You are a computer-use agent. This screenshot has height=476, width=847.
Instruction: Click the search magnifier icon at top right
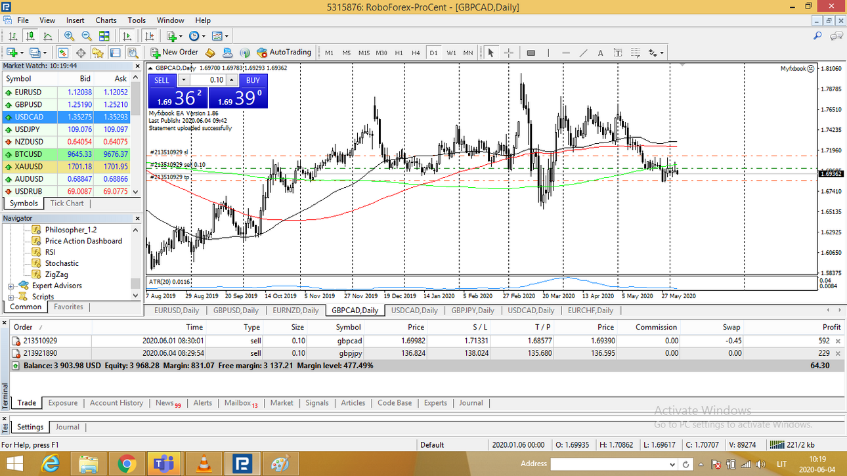818,36
